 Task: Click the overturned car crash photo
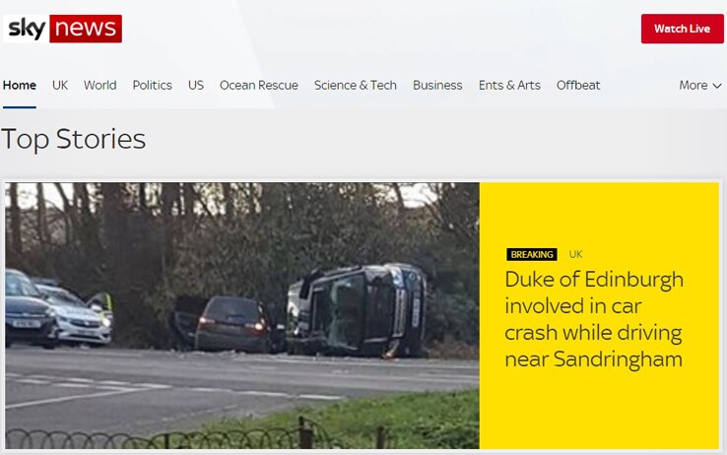[x=242, y=315]
